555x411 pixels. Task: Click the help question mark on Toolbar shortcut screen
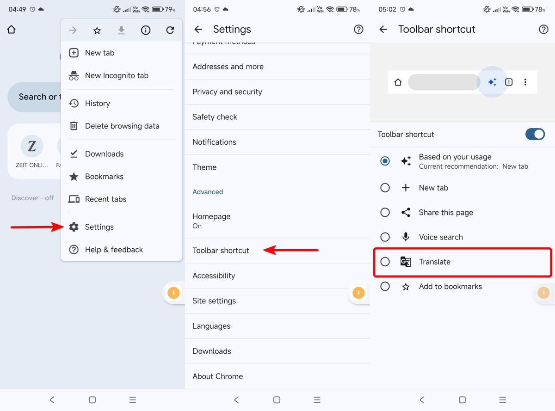pos(543,29)
